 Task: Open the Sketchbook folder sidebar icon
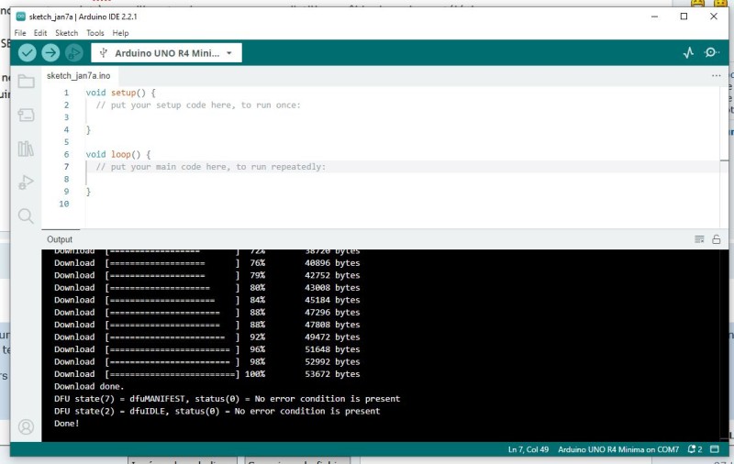point(26,82)
